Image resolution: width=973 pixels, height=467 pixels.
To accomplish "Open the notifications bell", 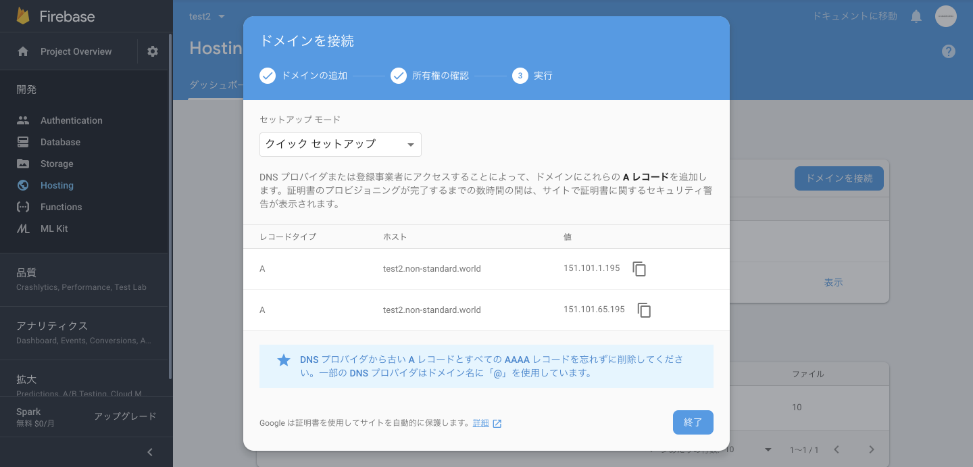I will click(916, 16).
